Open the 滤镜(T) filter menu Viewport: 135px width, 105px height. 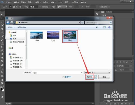[53, 2]
